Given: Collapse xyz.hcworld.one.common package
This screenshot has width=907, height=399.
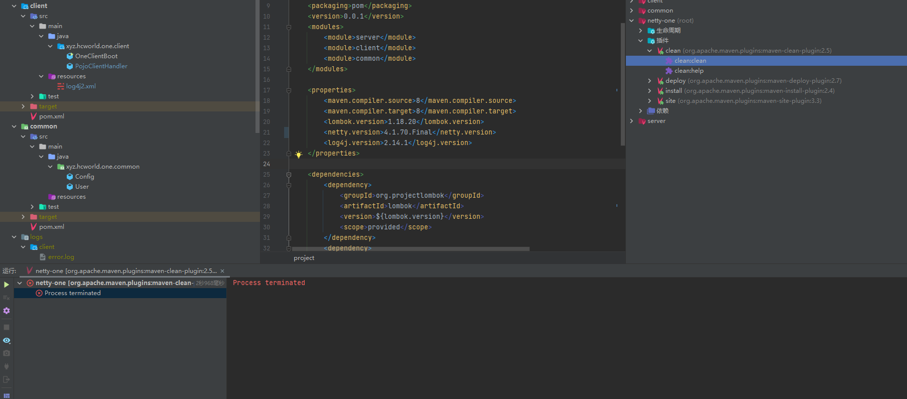Looking at the screenshot, I should 50,167.
